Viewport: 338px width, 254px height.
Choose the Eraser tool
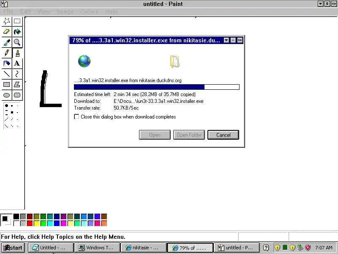[7, 31]
